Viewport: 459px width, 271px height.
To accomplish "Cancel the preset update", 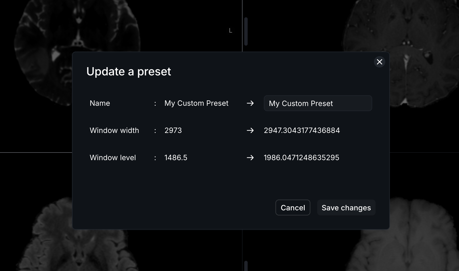I will click(293, 208).
